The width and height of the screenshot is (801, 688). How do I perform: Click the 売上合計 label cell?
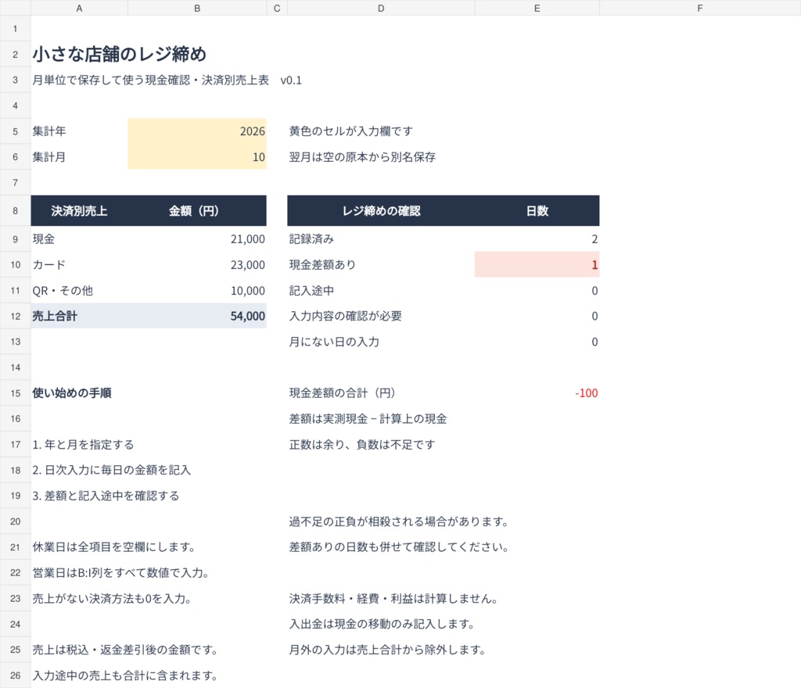click(x=79, y=316)
